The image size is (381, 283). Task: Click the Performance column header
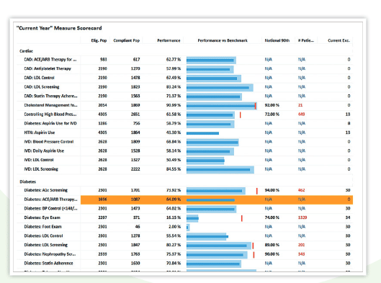pyautogui.click(x=169, y=40)
